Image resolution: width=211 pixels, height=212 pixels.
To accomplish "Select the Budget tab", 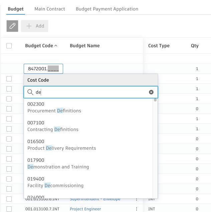I will [16, 9].
